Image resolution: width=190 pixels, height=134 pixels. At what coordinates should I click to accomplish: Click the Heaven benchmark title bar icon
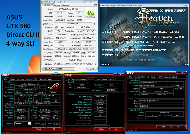(x=102, y=5)
